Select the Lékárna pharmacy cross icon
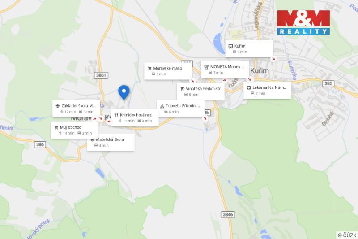Image resolution: width=358 pixels, height=239 pixels. coord(249,87)
